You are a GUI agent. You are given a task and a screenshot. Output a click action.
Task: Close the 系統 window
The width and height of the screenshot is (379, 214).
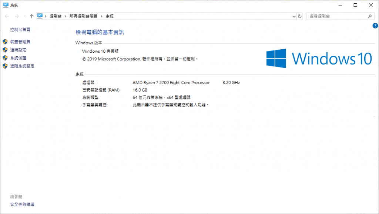(371, 5)
